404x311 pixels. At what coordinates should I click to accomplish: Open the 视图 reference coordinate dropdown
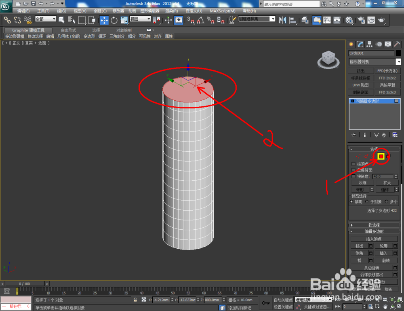point(140,19)
